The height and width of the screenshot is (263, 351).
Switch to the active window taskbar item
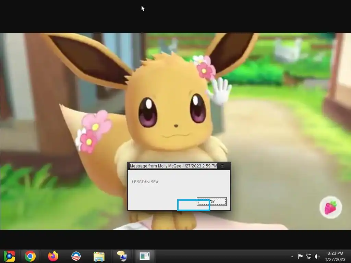click(145, 256)
